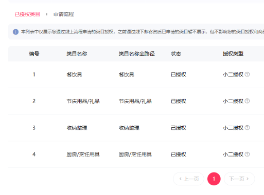Click the 类目名称全路径 column header
The image size is (264, 195).
(137, 54)
